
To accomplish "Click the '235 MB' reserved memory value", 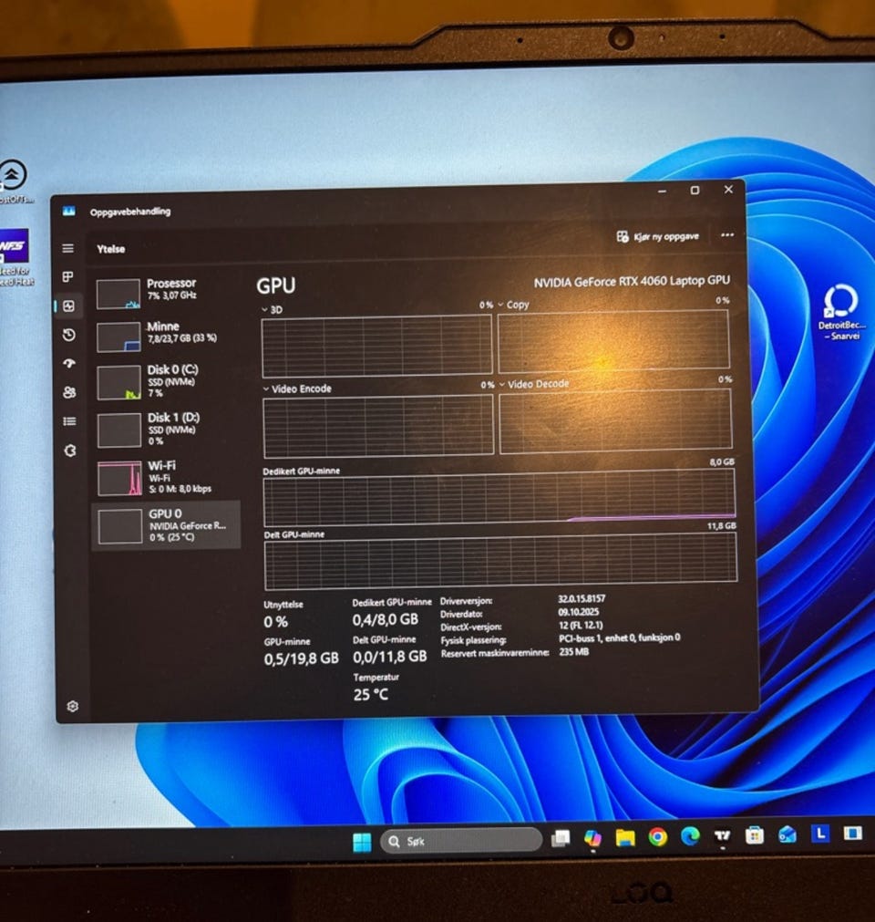I will click(x=573, y=651).
